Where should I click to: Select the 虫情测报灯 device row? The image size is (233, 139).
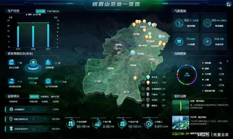pos(32,109)
